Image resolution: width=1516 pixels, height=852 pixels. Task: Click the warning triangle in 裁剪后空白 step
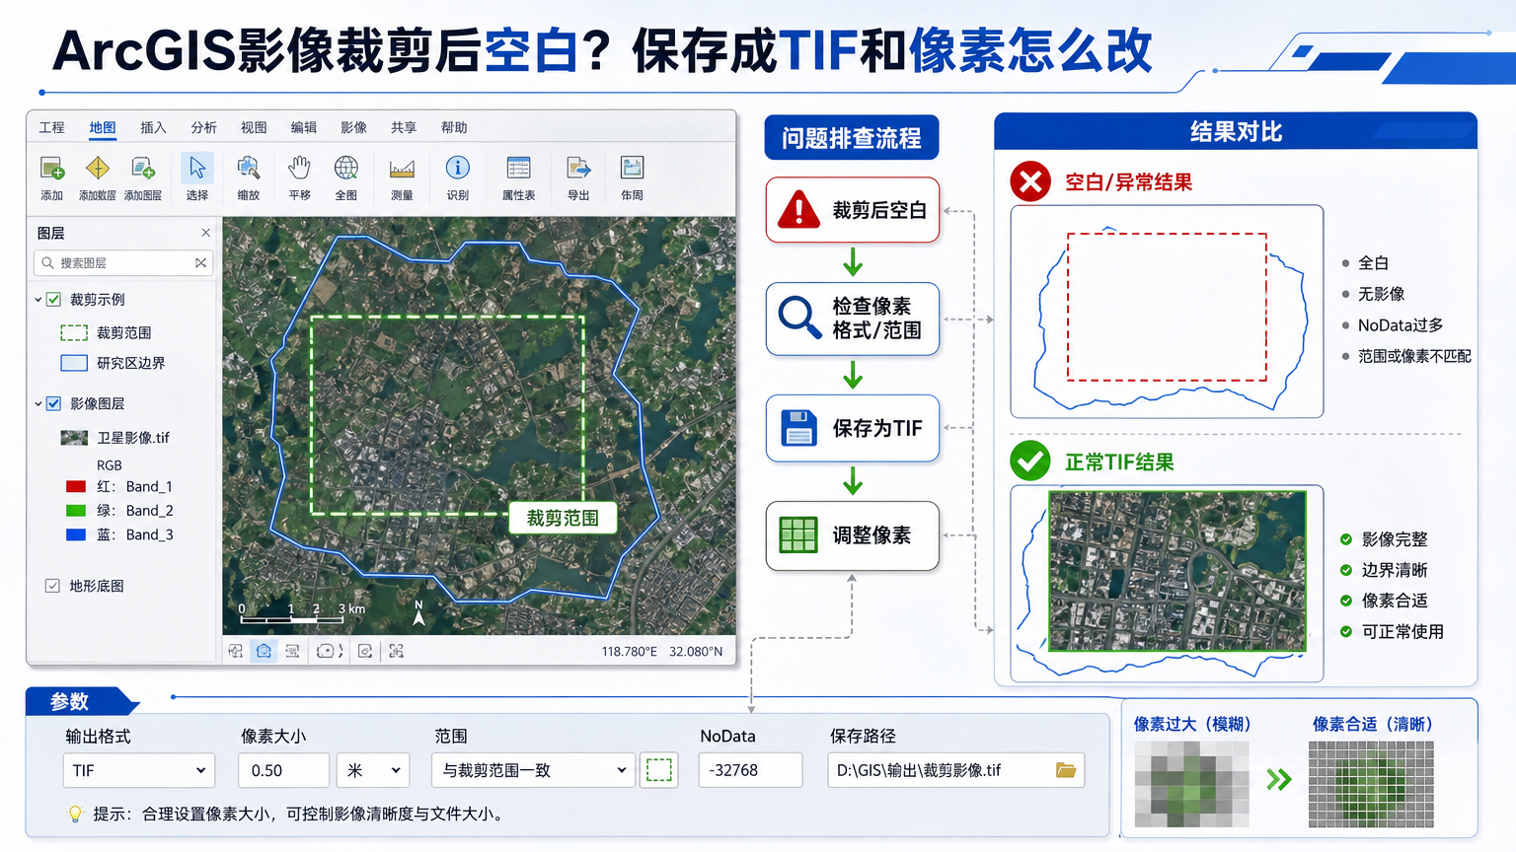[798, 209]
